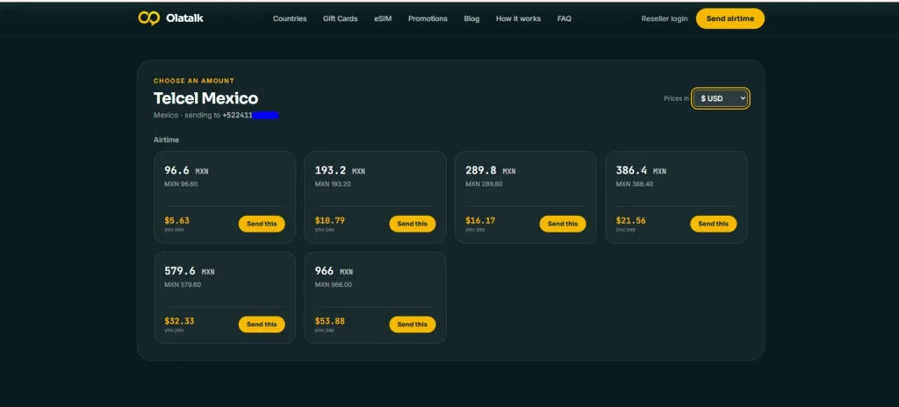Click the Telcel Mexico heading
This screenshot has width=899, height=407.
(205, 98)
